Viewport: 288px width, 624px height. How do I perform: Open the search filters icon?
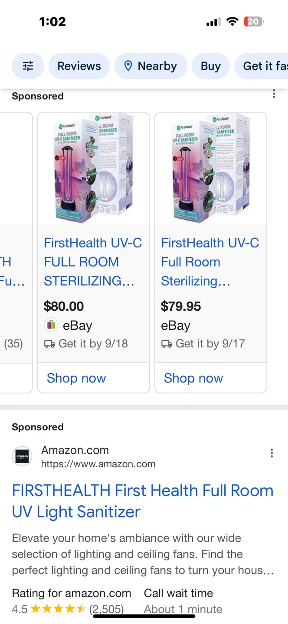[28, 66]
